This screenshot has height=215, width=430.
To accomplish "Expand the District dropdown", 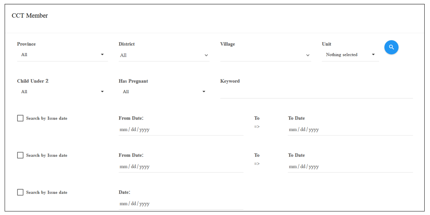I will pos(164,55).
